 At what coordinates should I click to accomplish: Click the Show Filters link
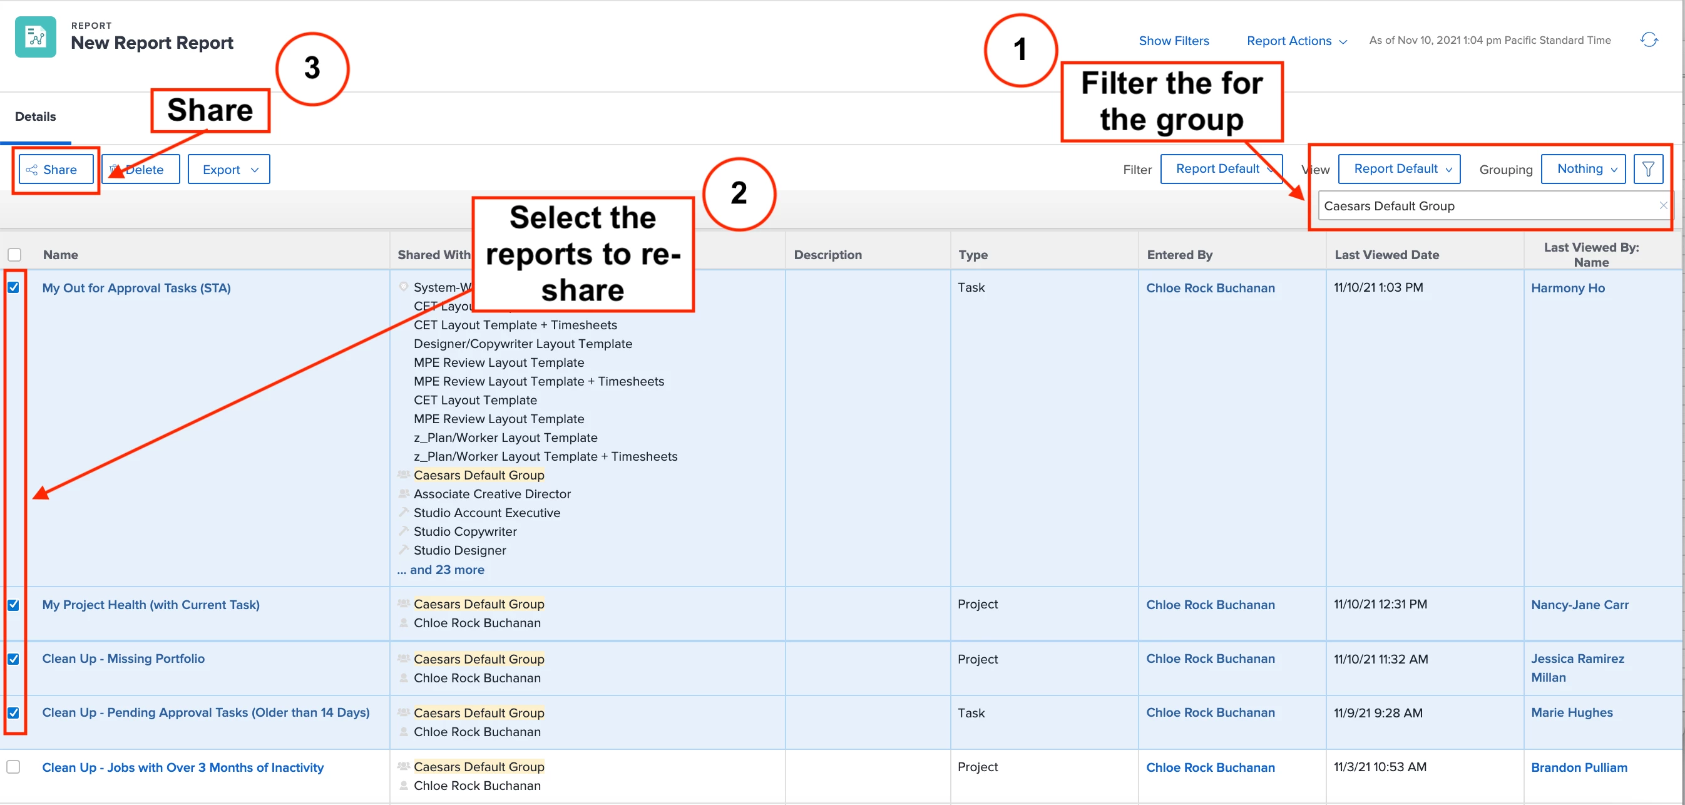point(1174,41)
